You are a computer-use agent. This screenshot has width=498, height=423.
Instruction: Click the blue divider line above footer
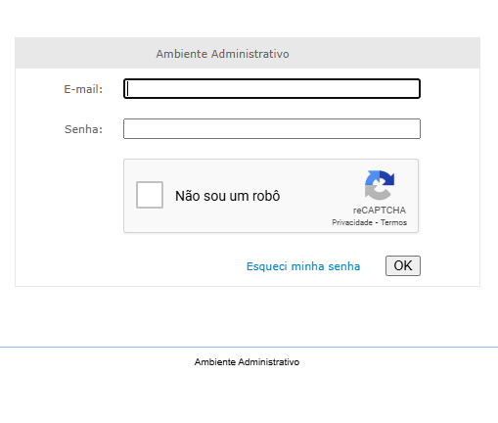249,347
